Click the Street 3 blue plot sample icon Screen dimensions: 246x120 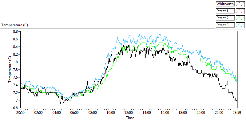pyautogui.click(x=240, y=25)
